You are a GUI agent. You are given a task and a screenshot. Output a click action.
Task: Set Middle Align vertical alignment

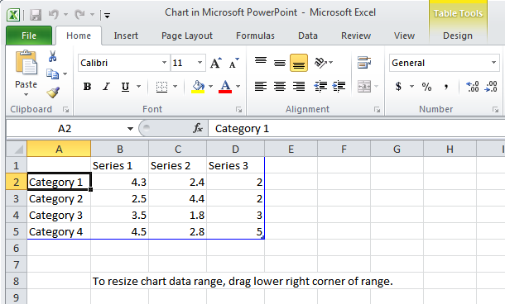click(280, 63)
